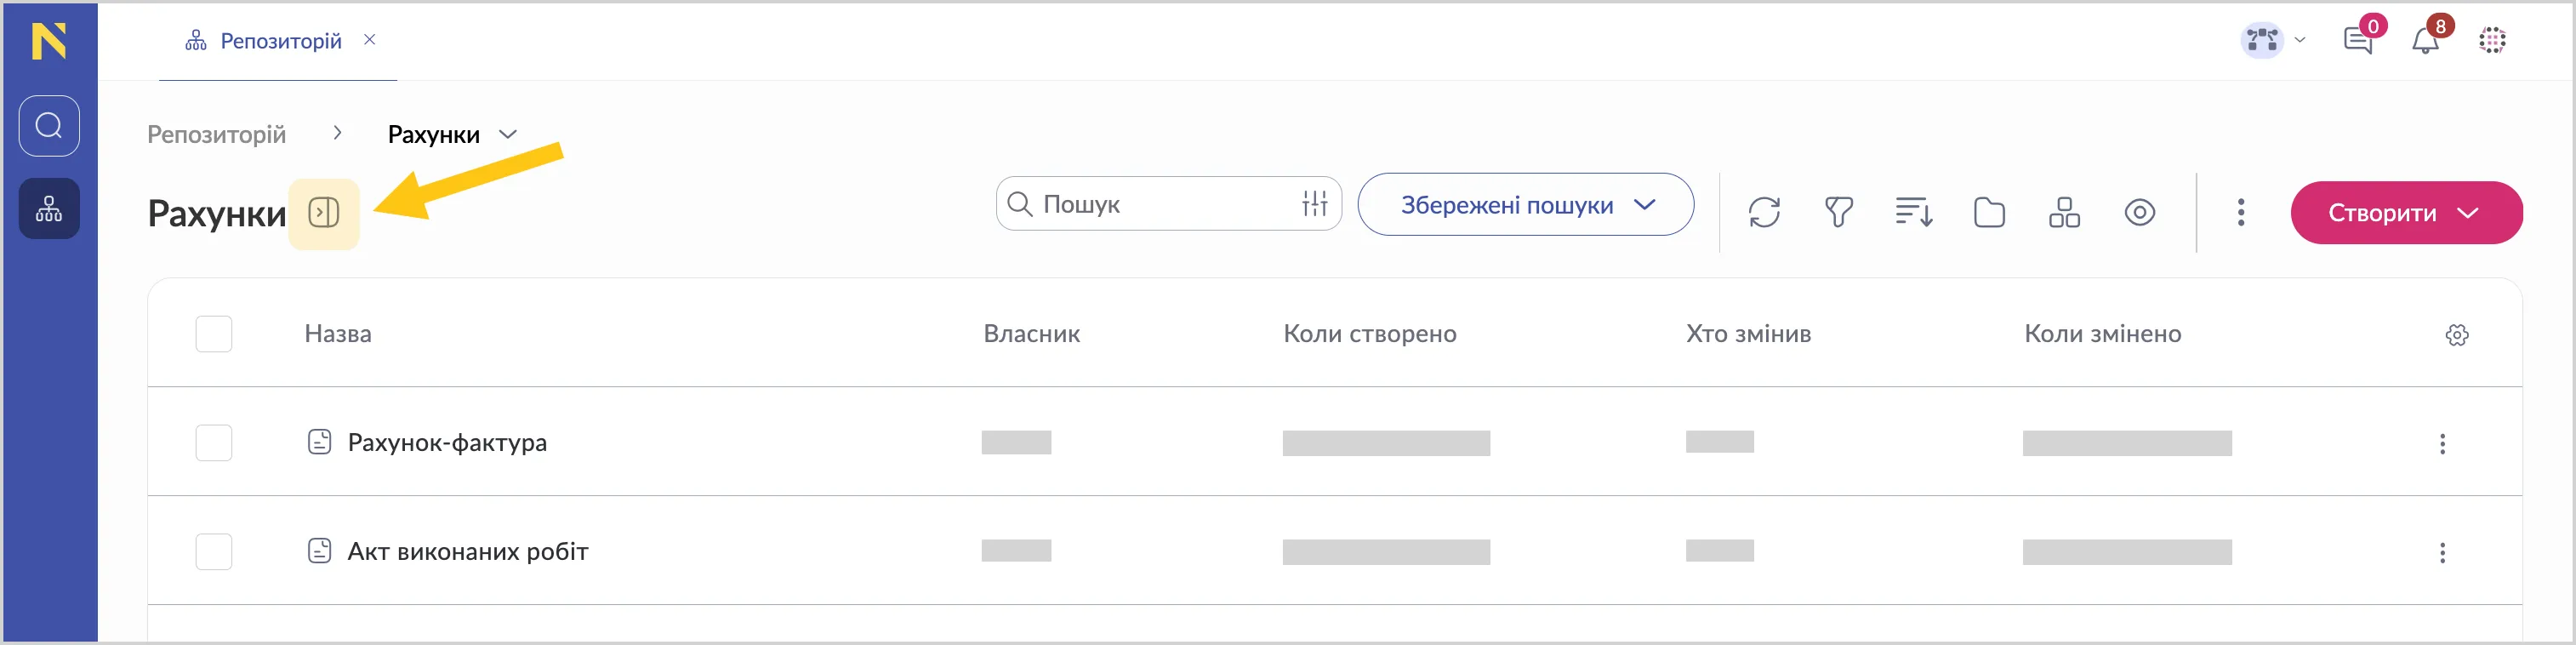
Task: Open the messages chat icon
Action: tap(2358, 41)
